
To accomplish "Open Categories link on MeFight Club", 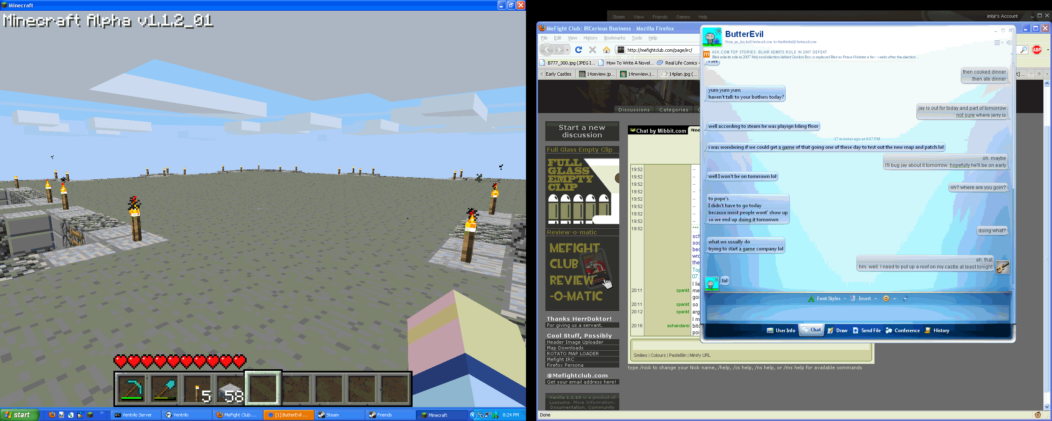I will coord(674,110).
